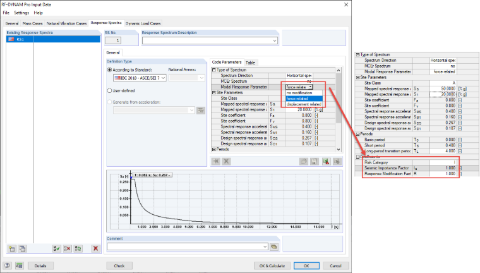480x273 pixels.
Task: Switch to the Table tab
Action: 250,63
